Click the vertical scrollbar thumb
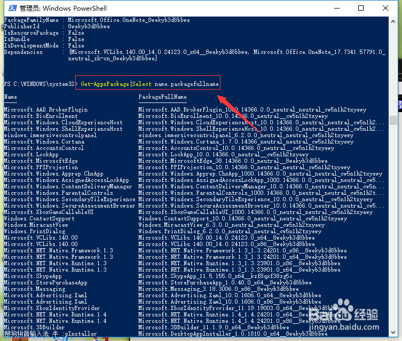The height and width of the screenshot is (341, 402). (x=393, y=120)
